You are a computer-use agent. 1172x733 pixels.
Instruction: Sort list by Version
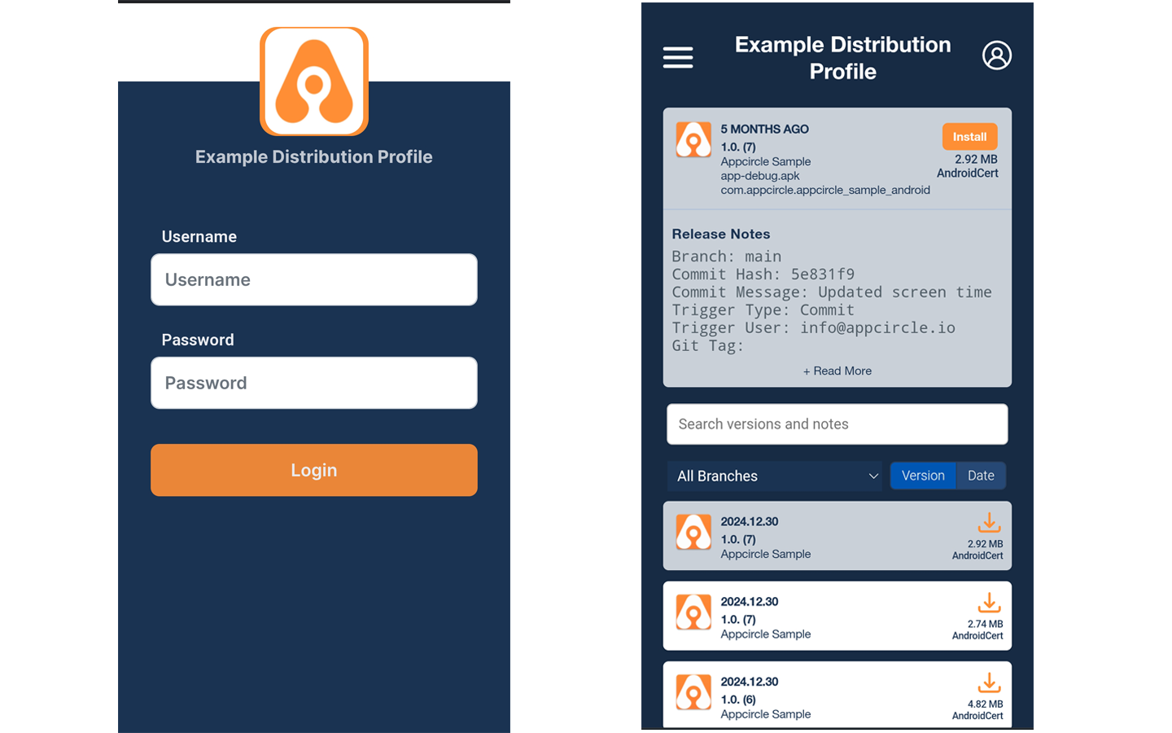pyautogui.click(x=922, y=476)
